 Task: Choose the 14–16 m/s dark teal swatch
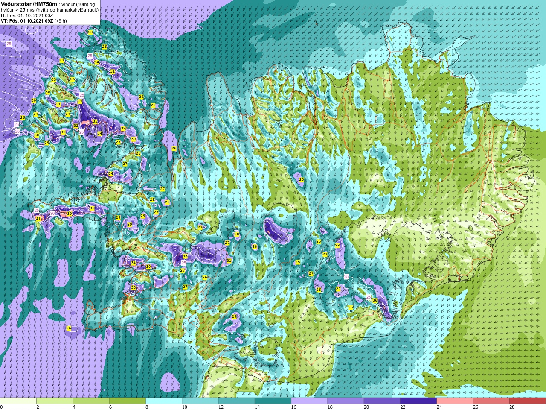[273, 401]
